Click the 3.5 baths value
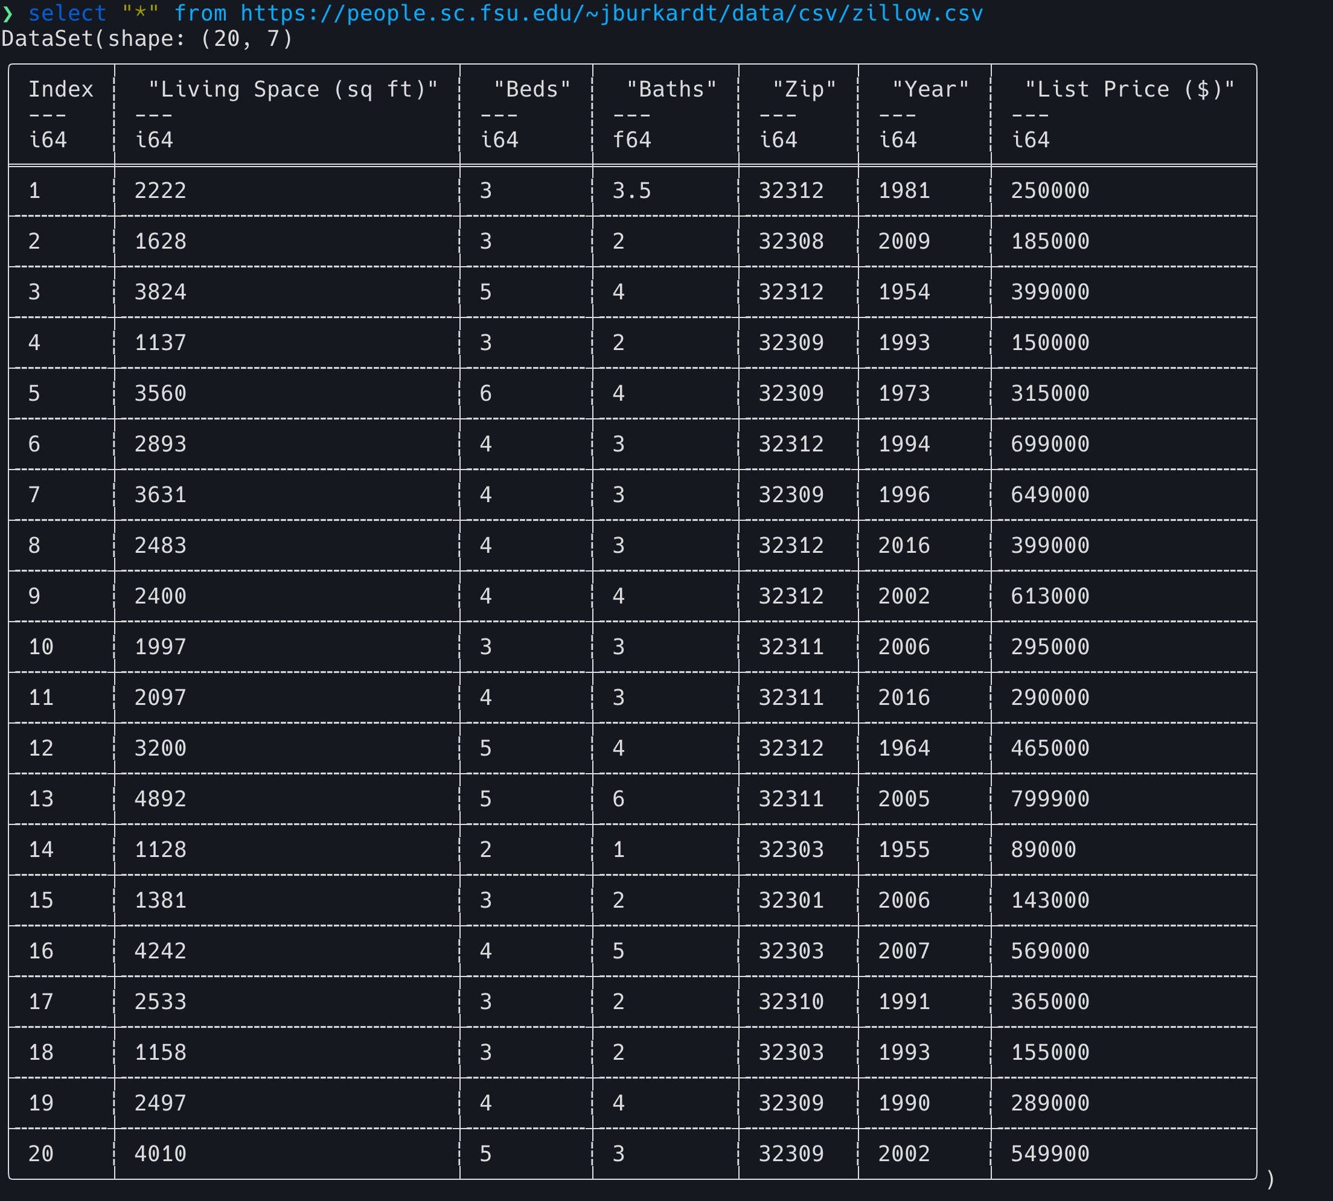This screenshot has height=1201, width=1333. click(x=631, y=191)
